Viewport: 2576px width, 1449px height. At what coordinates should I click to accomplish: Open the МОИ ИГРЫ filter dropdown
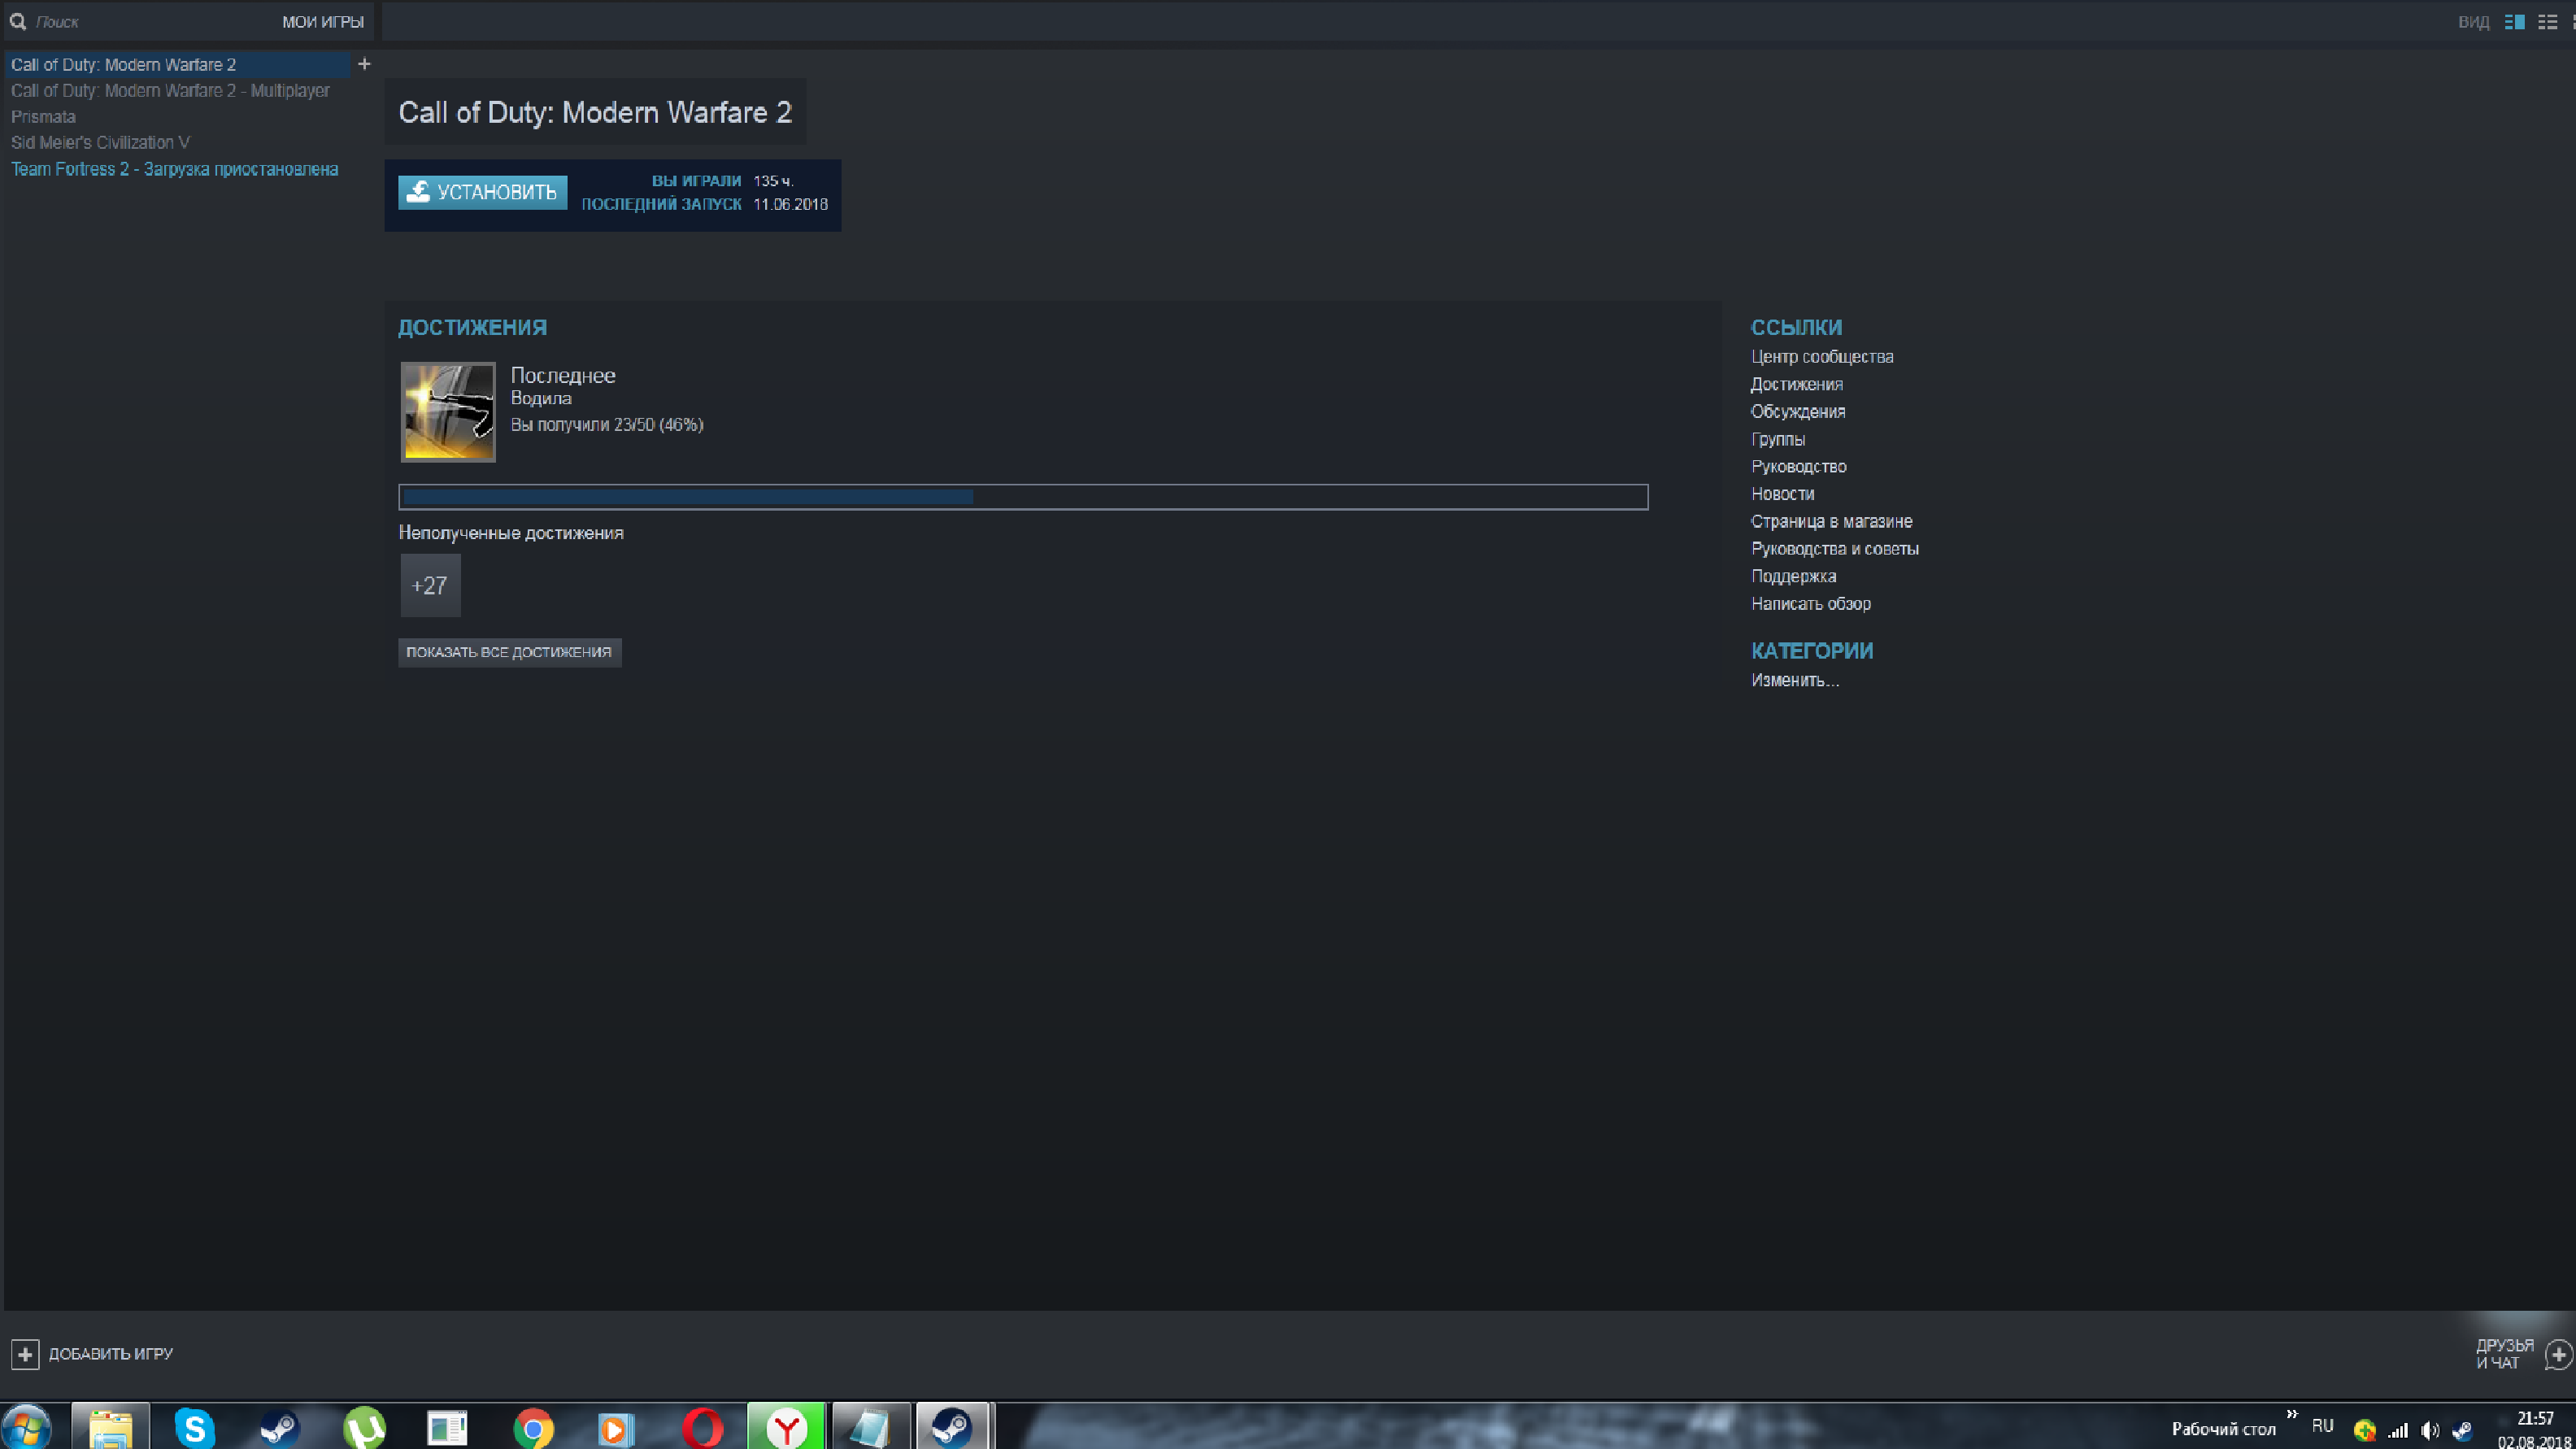point(323,22)
